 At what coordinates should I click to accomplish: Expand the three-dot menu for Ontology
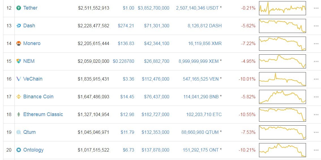click(x=316, y=150)
